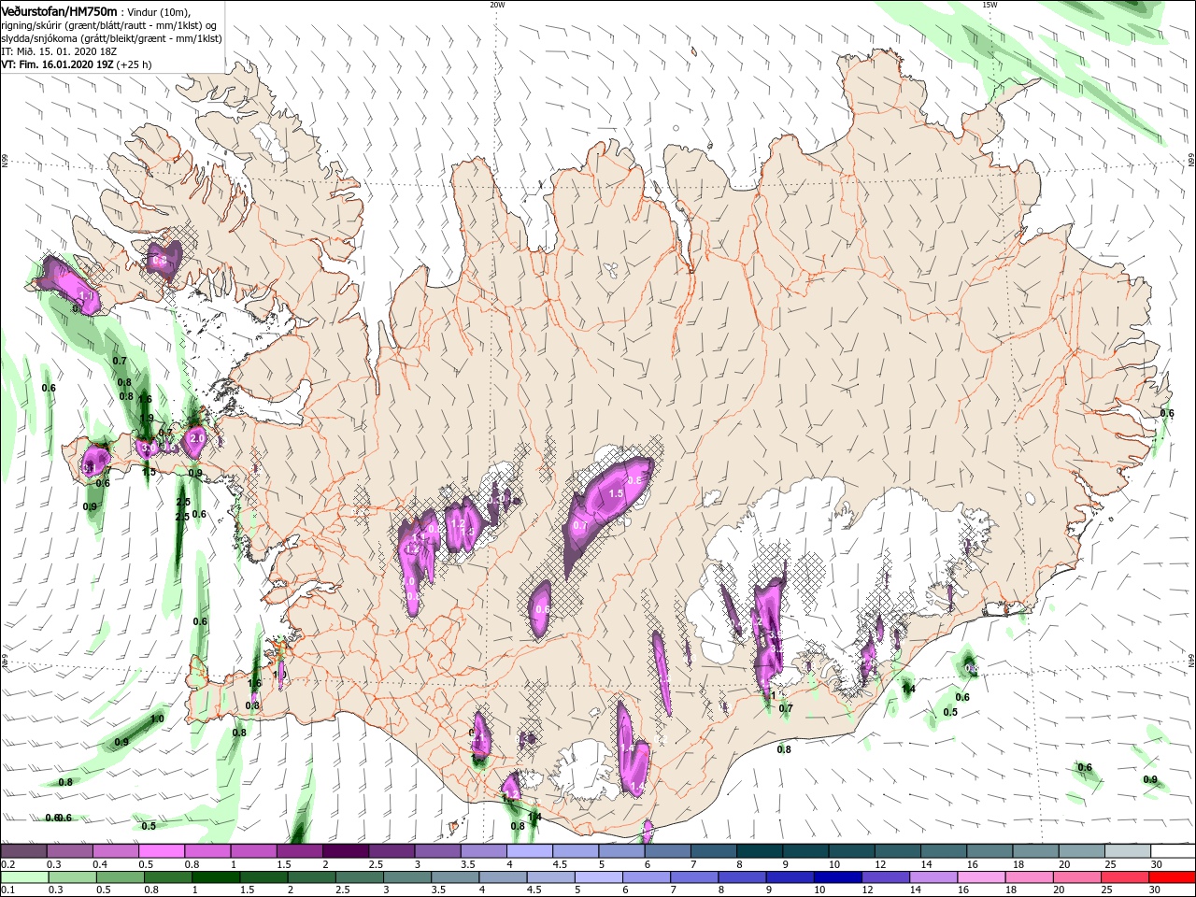
Task: Click the 'VT: Fim. 16.01.2020 19Z' valid time
Action: [x=56, y=64]
